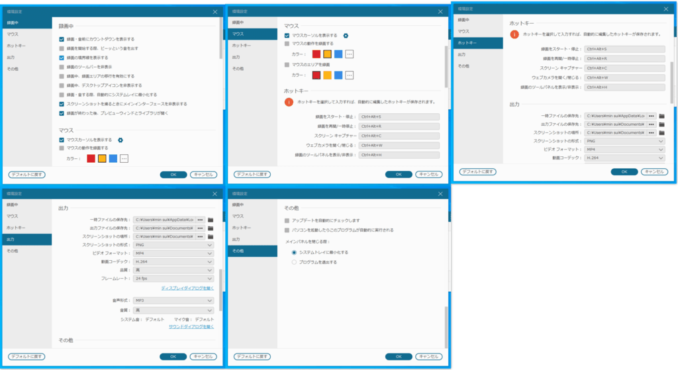Open the 音声形式 MP3 dropdown
The height and width of the screenshot is (370, 678).
click(174, 301)
